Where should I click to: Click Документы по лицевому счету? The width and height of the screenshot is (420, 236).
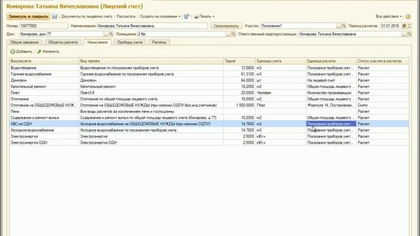pos(87,16)
